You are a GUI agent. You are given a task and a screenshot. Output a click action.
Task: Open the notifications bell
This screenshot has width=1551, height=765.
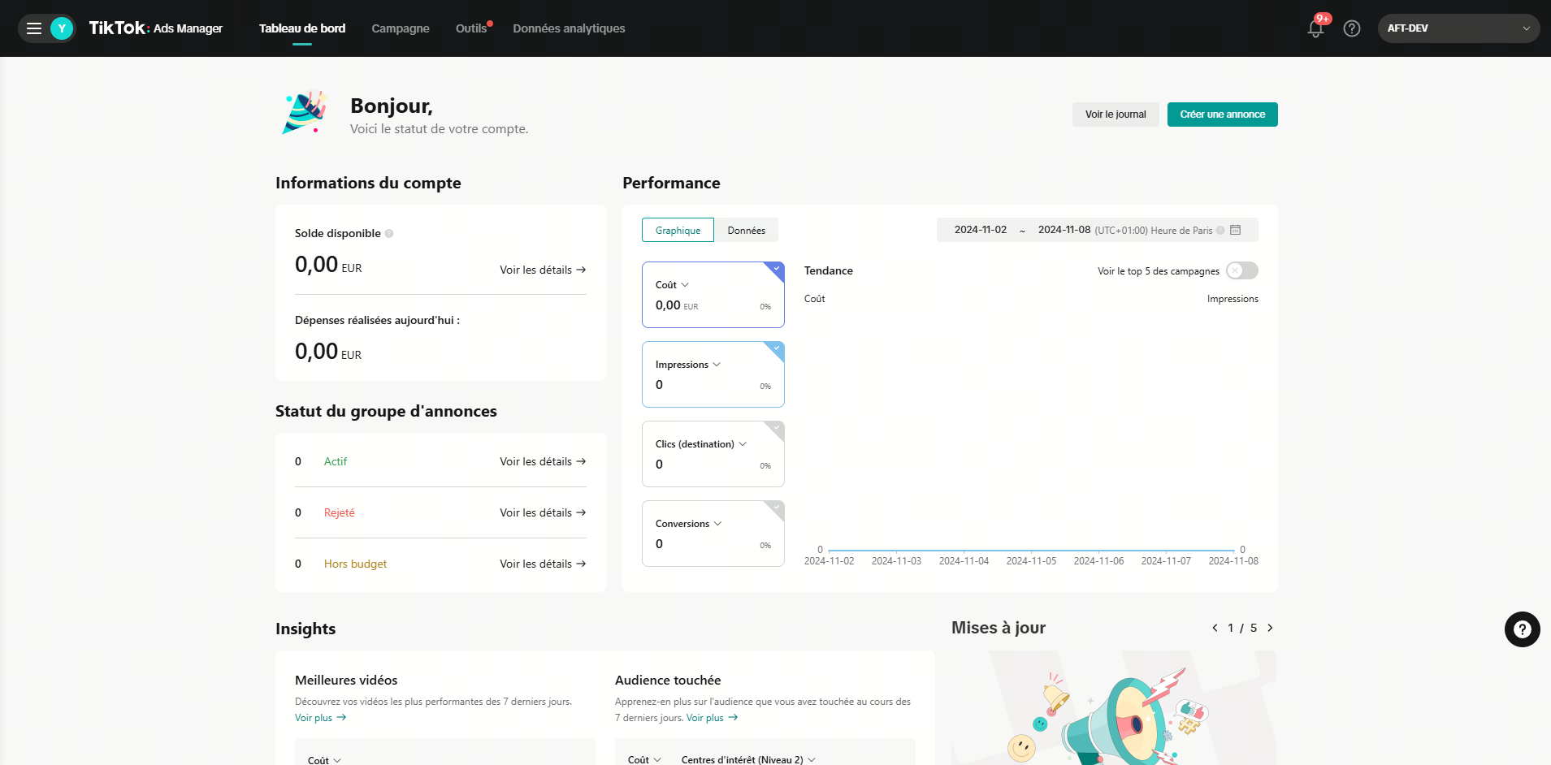click(x=1315, y=28)
